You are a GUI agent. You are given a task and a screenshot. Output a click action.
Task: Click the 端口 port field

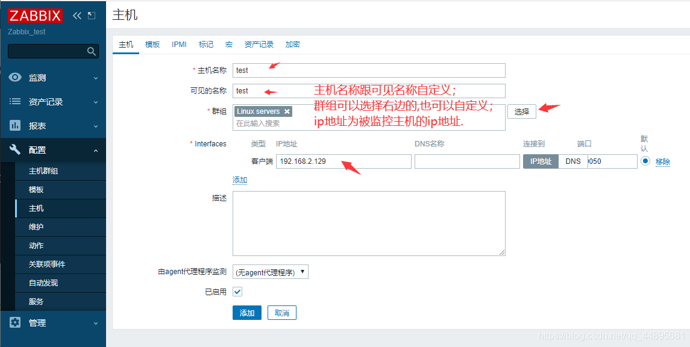pos(612,161)
